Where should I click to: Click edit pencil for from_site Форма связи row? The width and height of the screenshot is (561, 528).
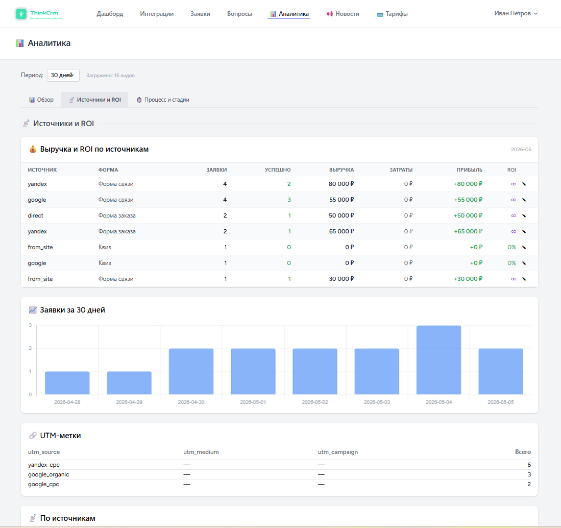point(524,279)
